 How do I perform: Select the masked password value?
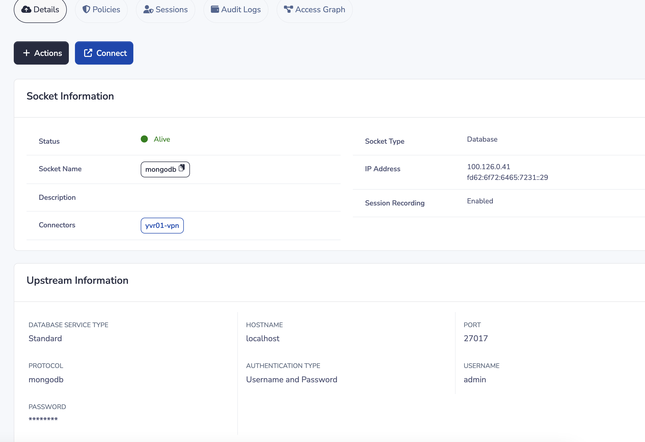click(x=43, y=419)
